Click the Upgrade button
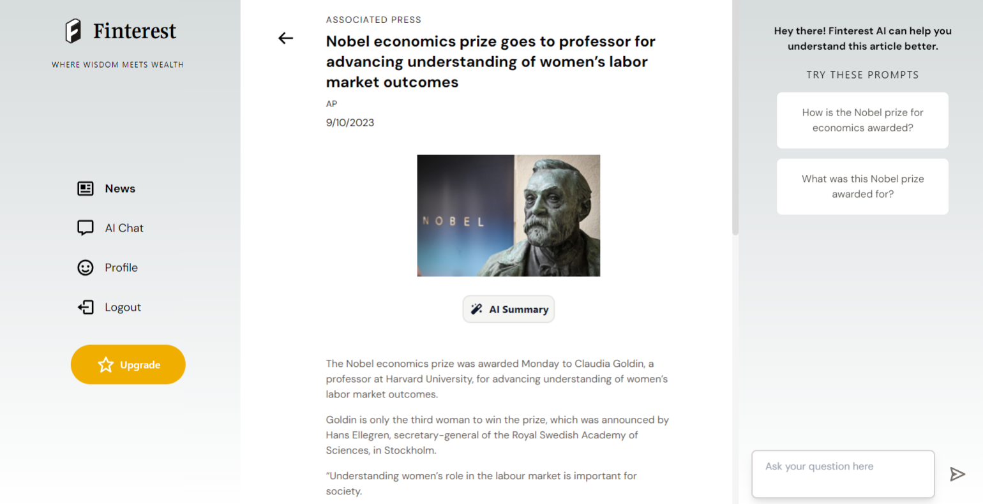This screenshot has width=983, height=504. [128, 364]
